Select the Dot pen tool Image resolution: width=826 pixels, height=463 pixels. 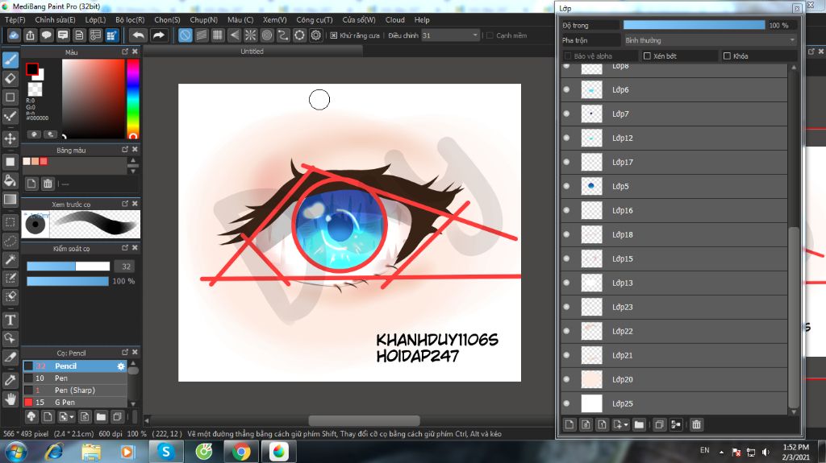10,116
